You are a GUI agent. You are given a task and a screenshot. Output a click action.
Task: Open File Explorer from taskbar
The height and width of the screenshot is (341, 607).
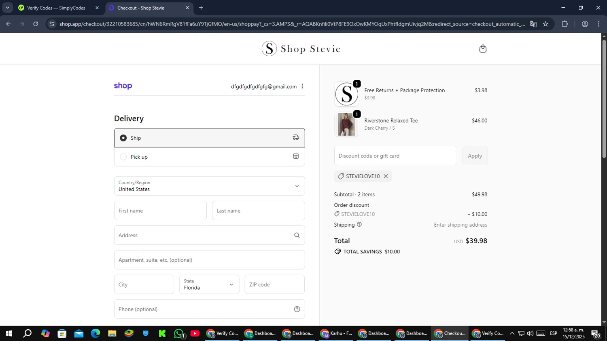click(x=112, y=333)
